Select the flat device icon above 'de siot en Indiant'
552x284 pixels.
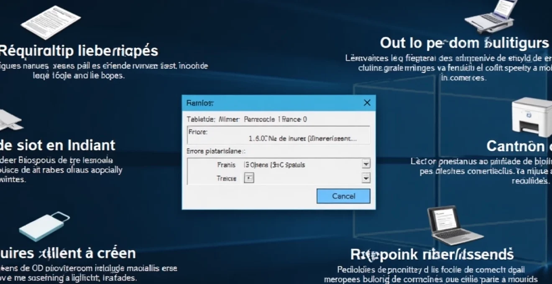[8, 120]
